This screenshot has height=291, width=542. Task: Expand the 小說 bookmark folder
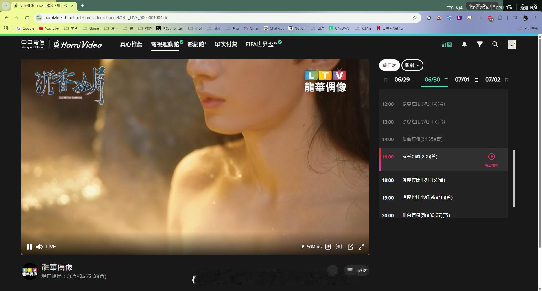click(195, 28)
